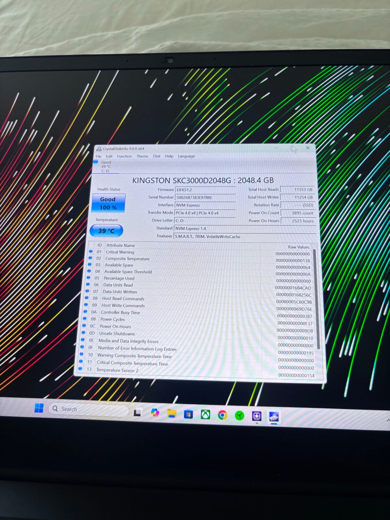Click raw value 0000000168256C
This screenshot has height=520, width=390.
293,295
